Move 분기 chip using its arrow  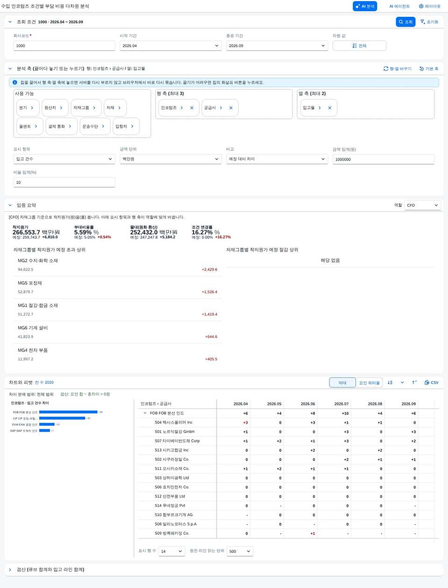[x=32, y=108]
